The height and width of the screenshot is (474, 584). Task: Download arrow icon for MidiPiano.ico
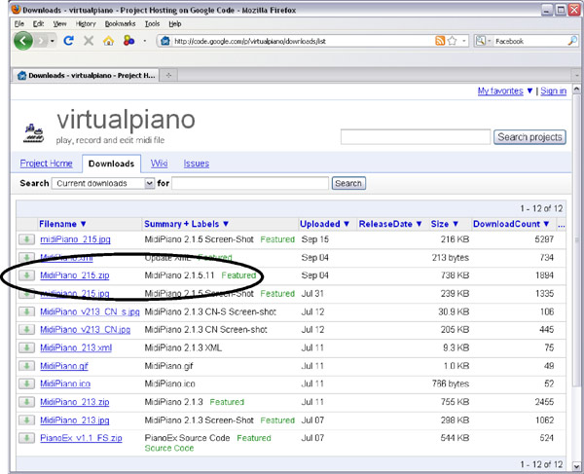click(26, 383)
